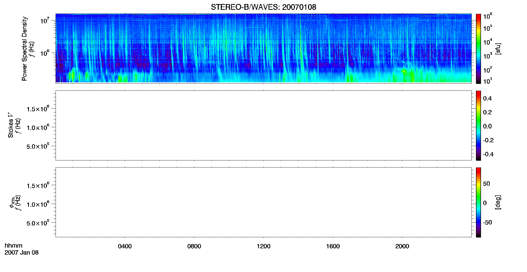Image resolution: width=527 pixels, height=272 pixels.
Task: Click the 0 value on degrees colorbar
Action: click(485, 203)
